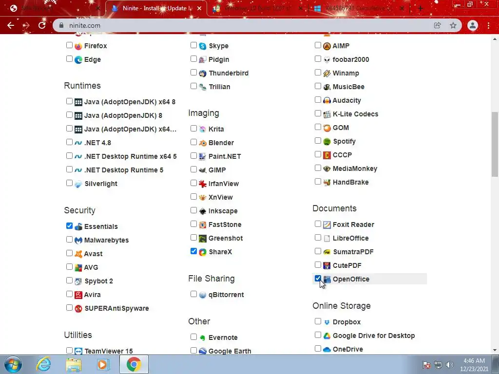The width and height of the screenshot is (499, 374).
Task: Click the Evernote elephant icon
Action: 203,338
